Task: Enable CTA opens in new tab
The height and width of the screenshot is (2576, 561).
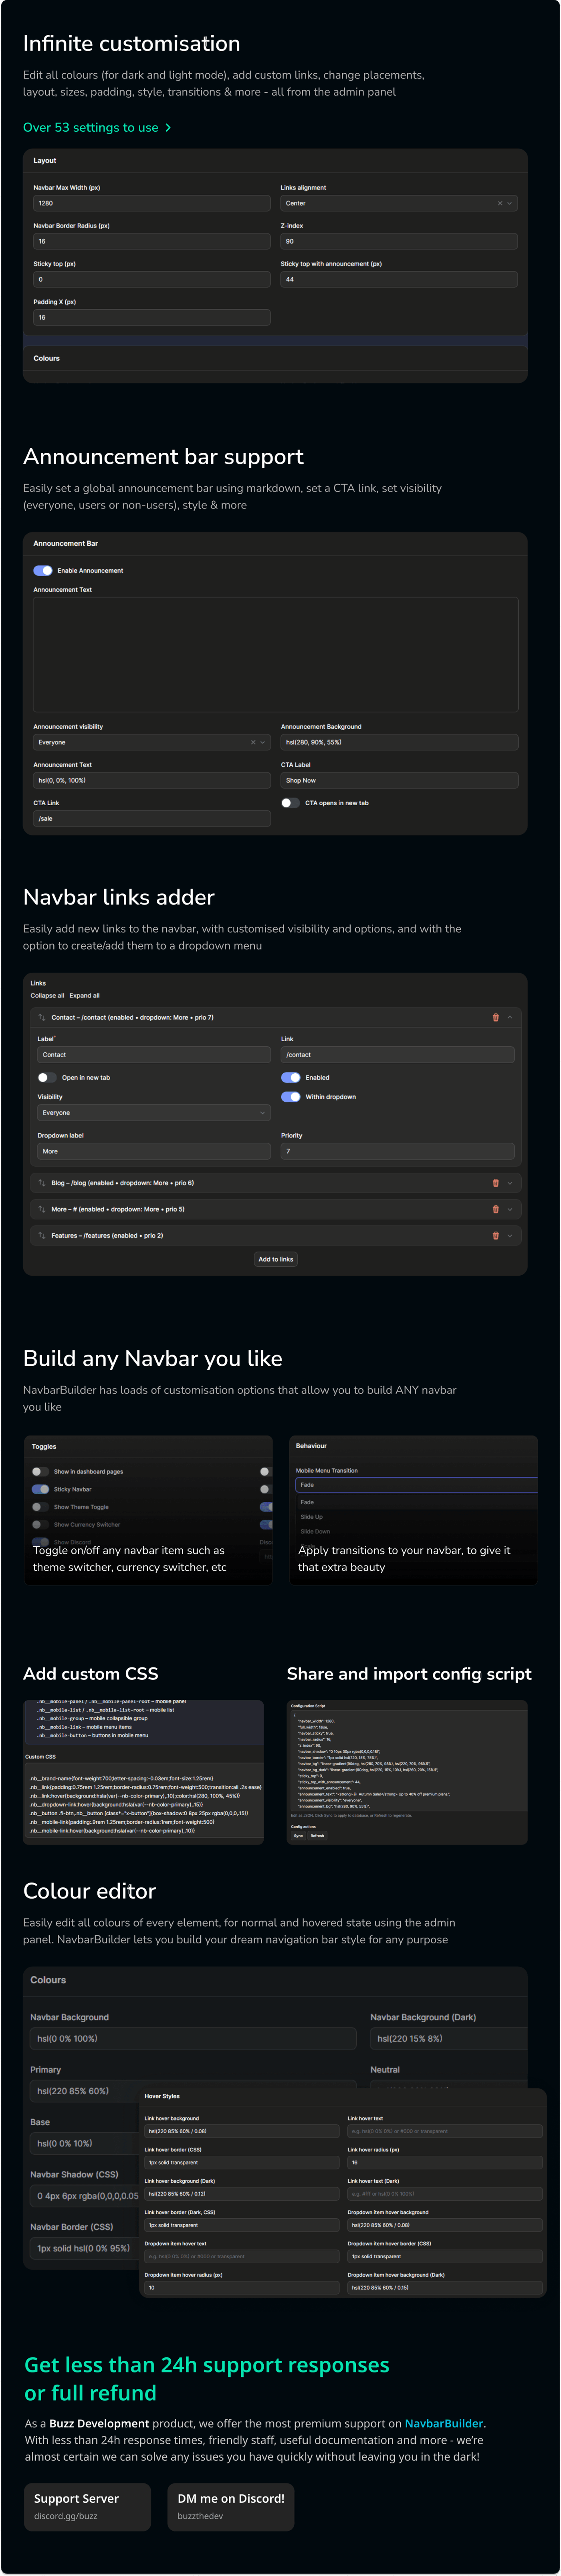Action: click(x=290, y=803)
